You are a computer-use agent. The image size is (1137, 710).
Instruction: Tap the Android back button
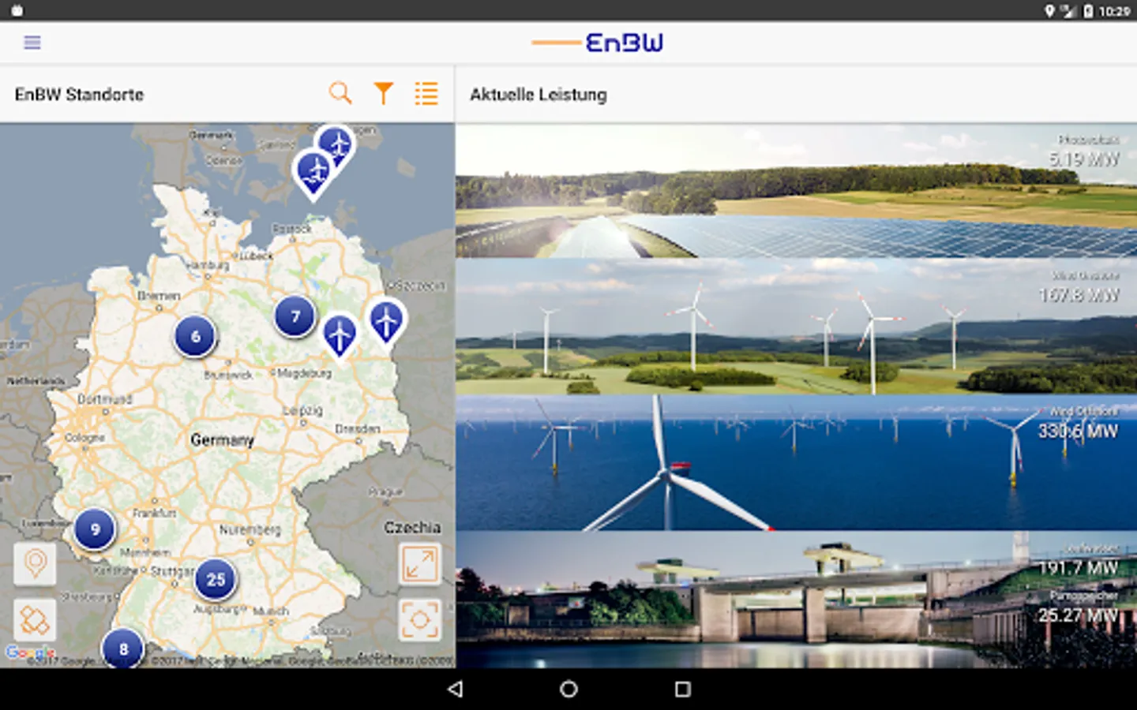pyautogui.click(x=455, y=689)
